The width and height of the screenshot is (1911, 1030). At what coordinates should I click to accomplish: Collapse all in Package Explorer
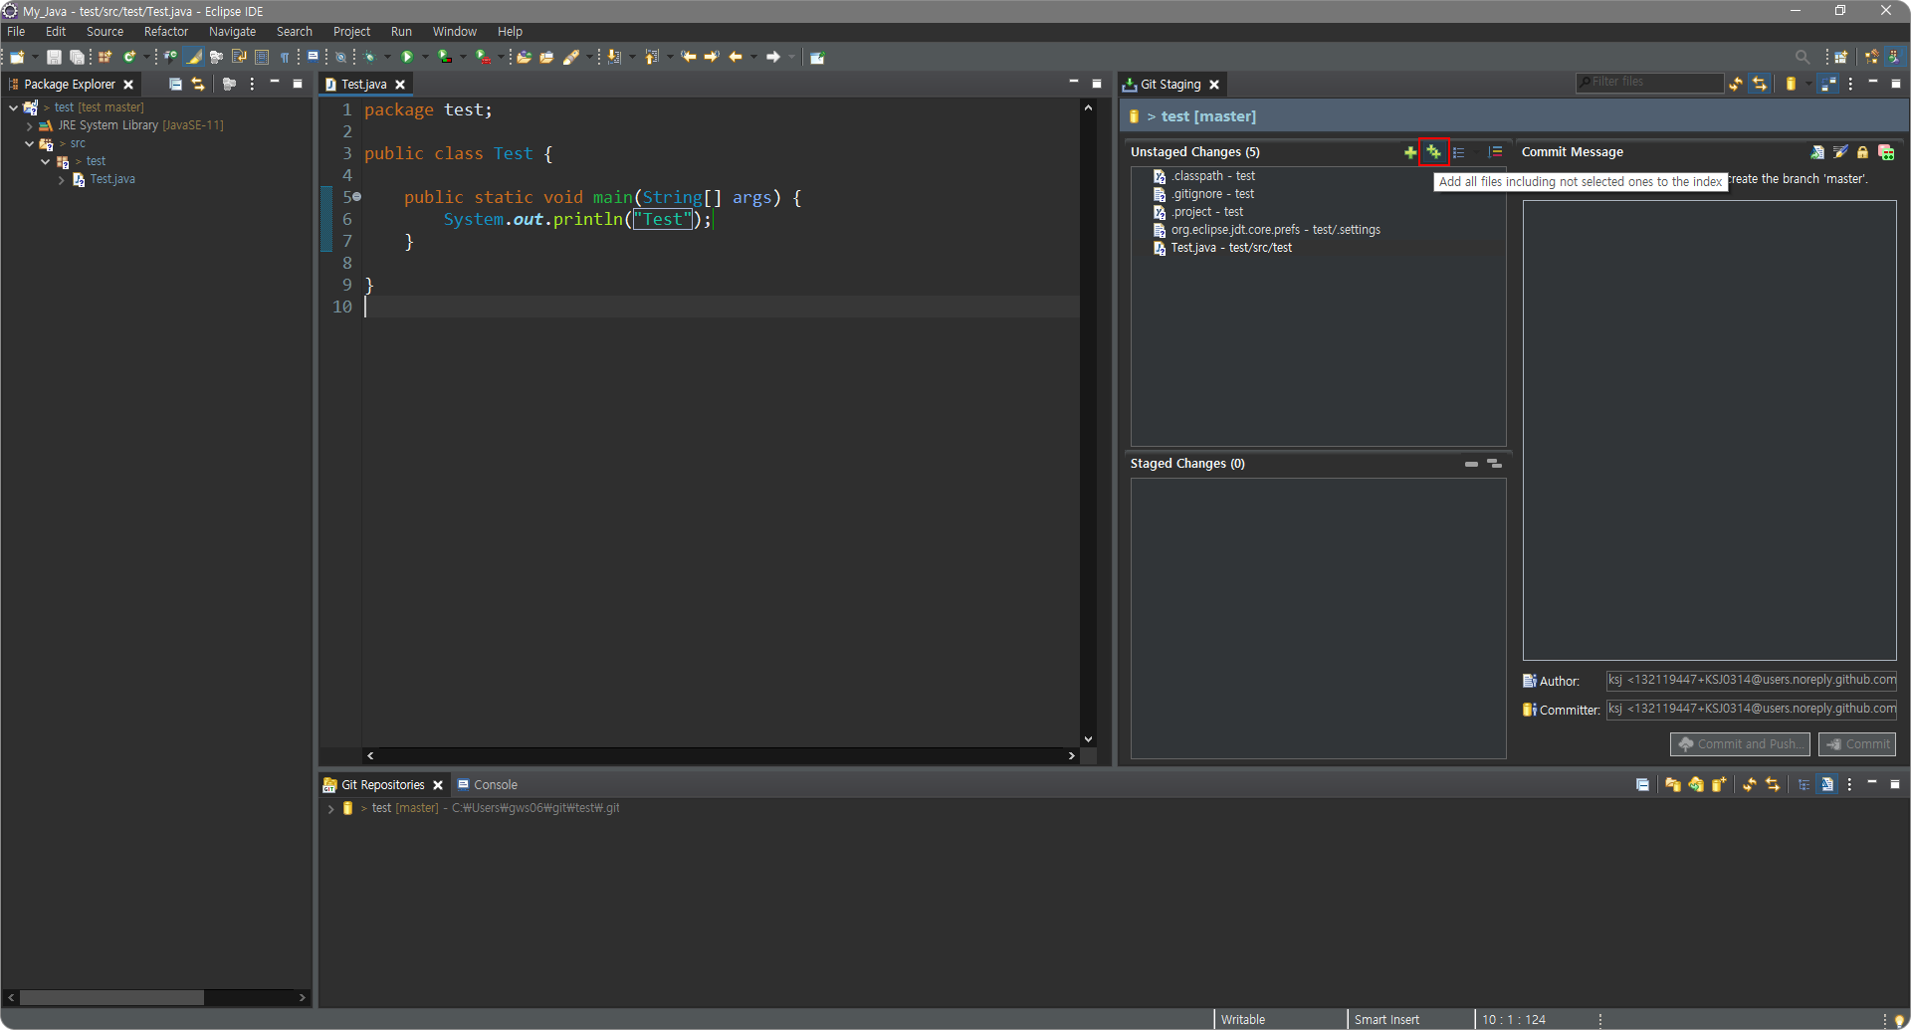click(x=175, y=85)
